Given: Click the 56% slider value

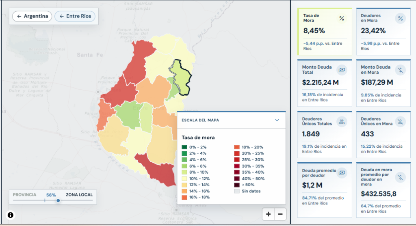Looking at the screenshot, I should [51, 195].
